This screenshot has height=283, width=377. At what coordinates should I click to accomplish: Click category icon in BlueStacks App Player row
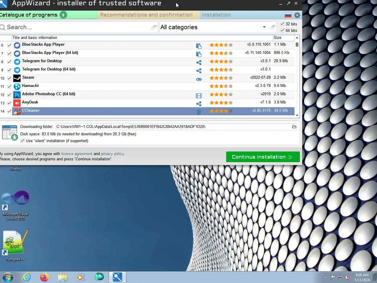(199, 46)
